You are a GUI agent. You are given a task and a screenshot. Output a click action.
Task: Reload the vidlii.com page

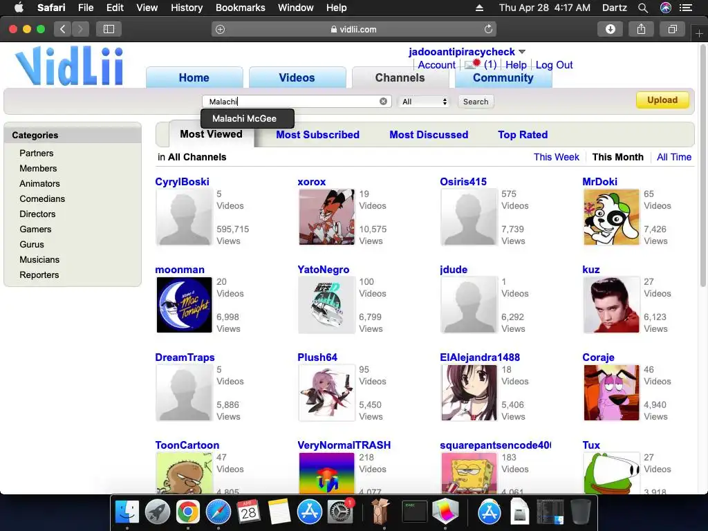488,29
